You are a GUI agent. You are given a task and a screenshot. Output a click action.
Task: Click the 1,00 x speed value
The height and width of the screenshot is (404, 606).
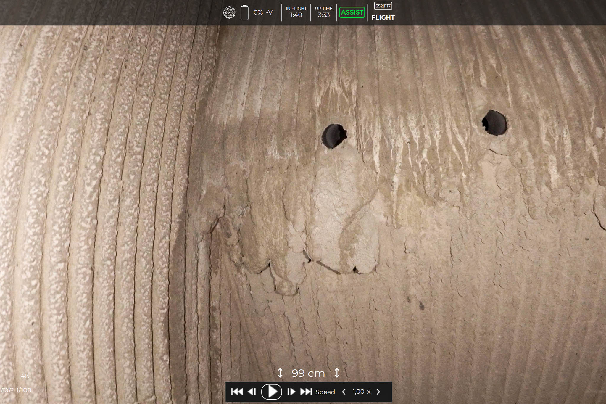pos(361,392)
